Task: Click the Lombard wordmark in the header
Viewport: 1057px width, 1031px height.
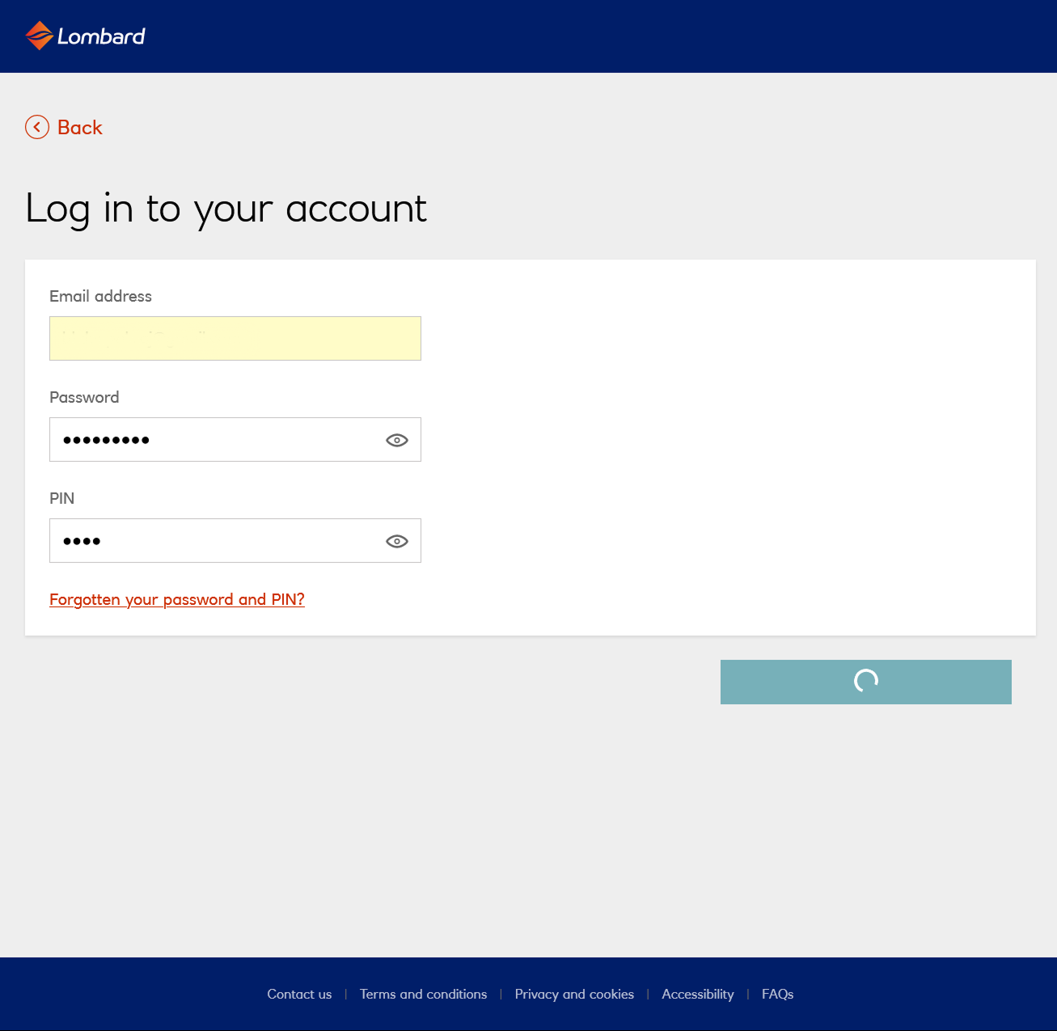Action: [x=101, y=36]
